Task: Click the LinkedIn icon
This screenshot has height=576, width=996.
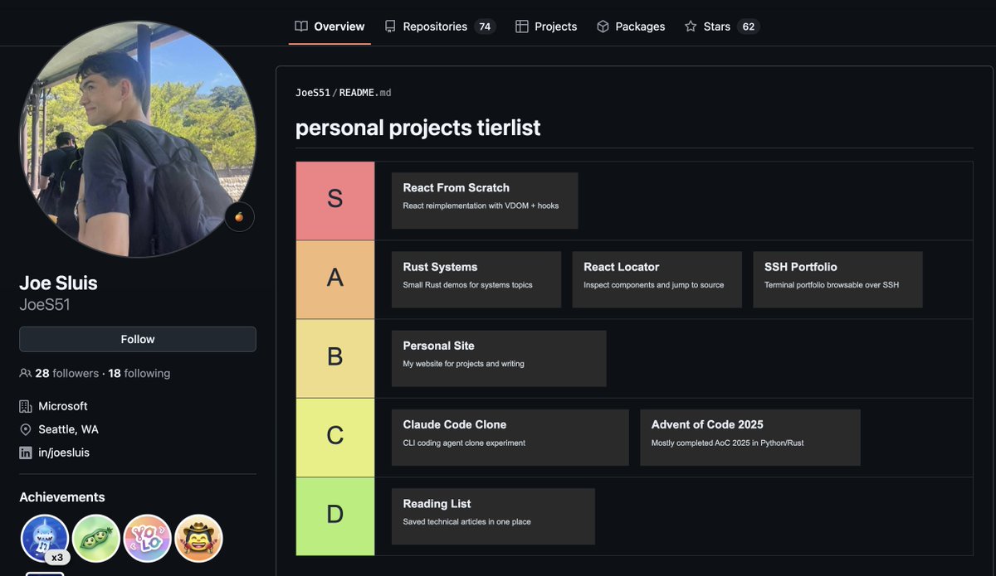Action: point(26,453)
